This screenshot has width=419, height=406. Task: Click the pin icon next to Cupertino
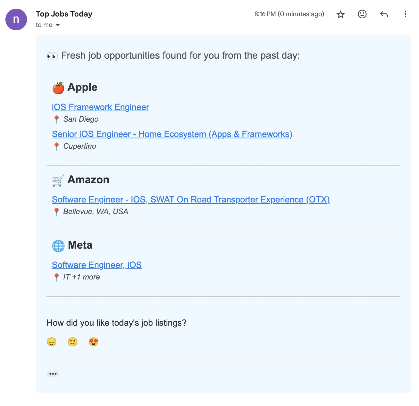point(57,146)
